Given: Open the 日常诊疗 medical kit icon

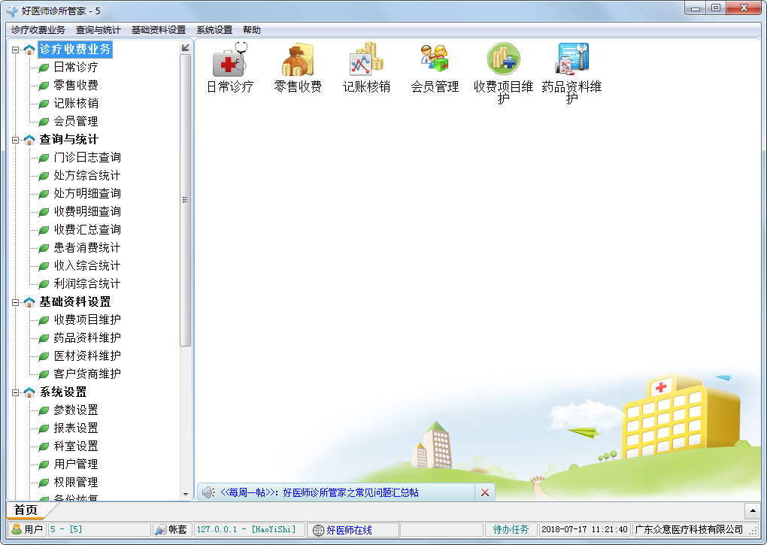Looking at the screenshot, I should [x=230, y=59].
